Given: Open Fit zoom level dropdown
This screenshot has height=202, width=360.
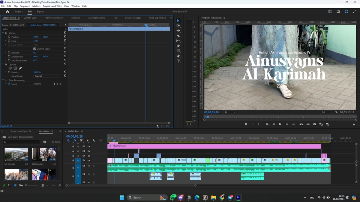Looking at the screenshot, I should (x=229, y=112).
